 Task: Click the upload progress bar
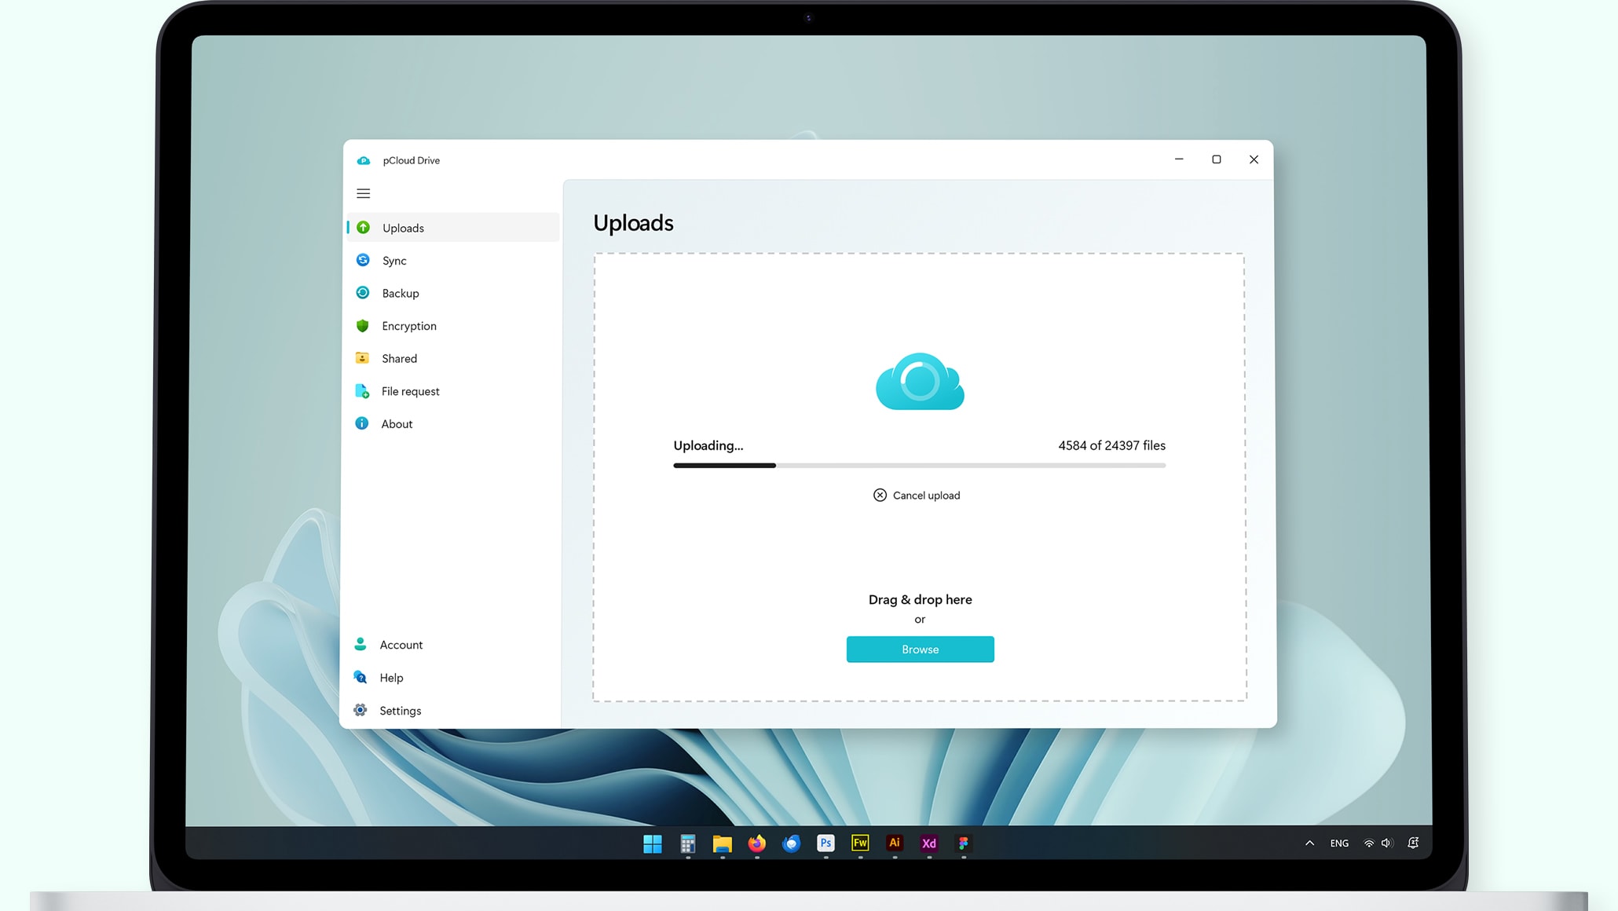click(x=919, y=466)
